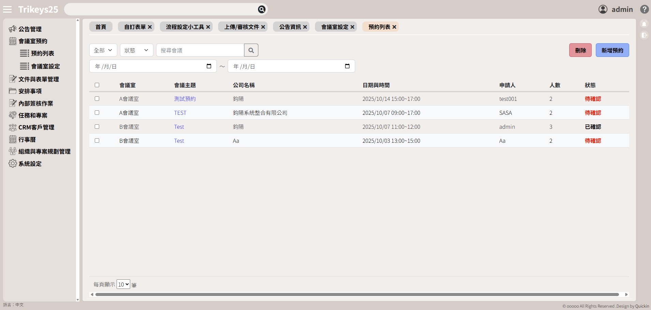
Task: Click the horizontal scrollbar at table bottom
Action: [357, 294]
